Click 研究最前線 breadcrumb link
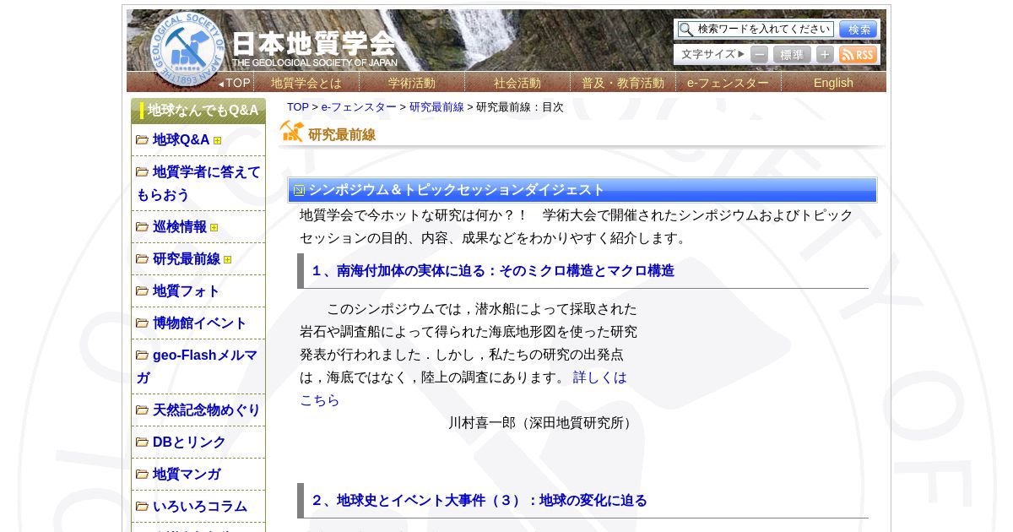 pos(436,107)
